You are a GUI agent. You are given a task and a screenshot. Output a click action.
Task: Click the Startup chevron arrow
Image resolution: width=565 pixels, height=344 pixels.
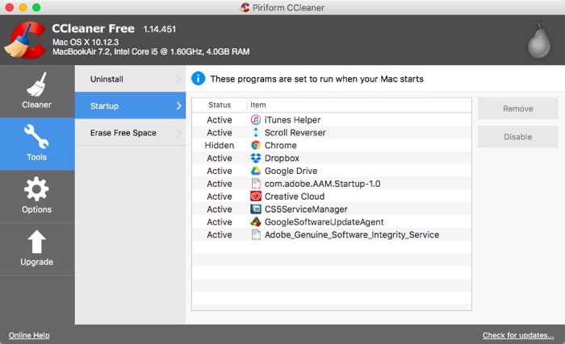pyautogui.click(x=178, y=106)
